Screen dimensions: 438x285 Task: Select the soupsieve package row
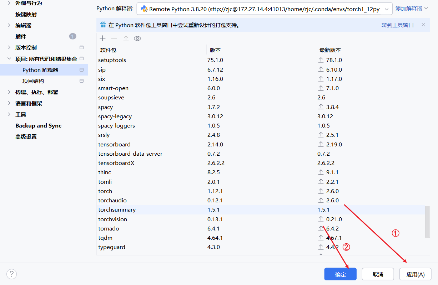click(261, 97)
